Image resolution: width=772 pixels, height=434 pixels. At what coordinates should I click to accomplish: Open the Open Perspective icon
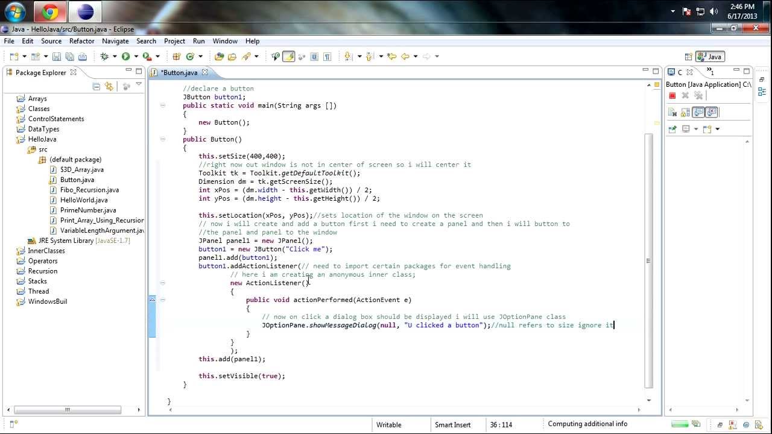click(x=688, y=57)
